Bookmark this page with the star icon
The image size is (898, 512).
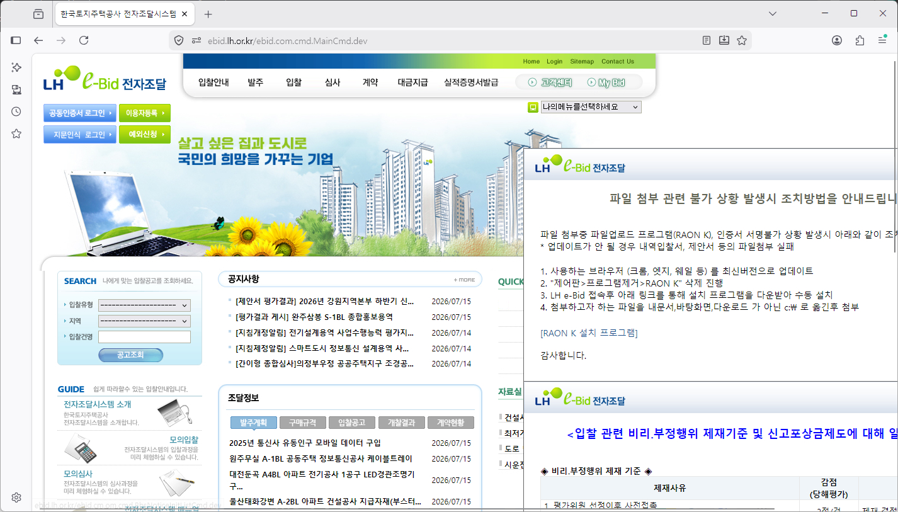(742, 40)
